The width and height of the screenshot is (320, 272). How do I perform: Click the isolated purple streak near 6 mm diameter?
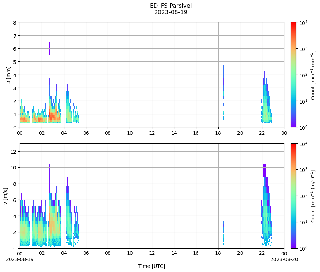pyautogui.click(x=49, y=49)
